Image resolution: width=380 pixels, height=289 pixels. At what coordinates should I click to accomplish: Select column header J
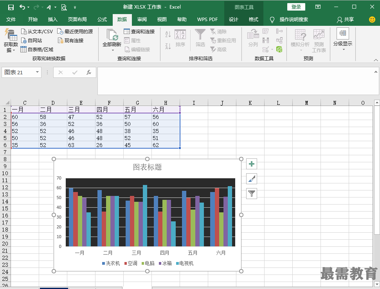pyautogui.click(x=222, y=103)
